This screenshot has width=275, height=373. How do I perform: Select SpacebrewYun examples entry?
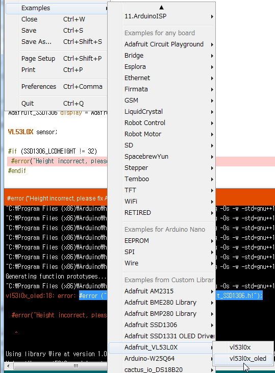coord(162,157)
